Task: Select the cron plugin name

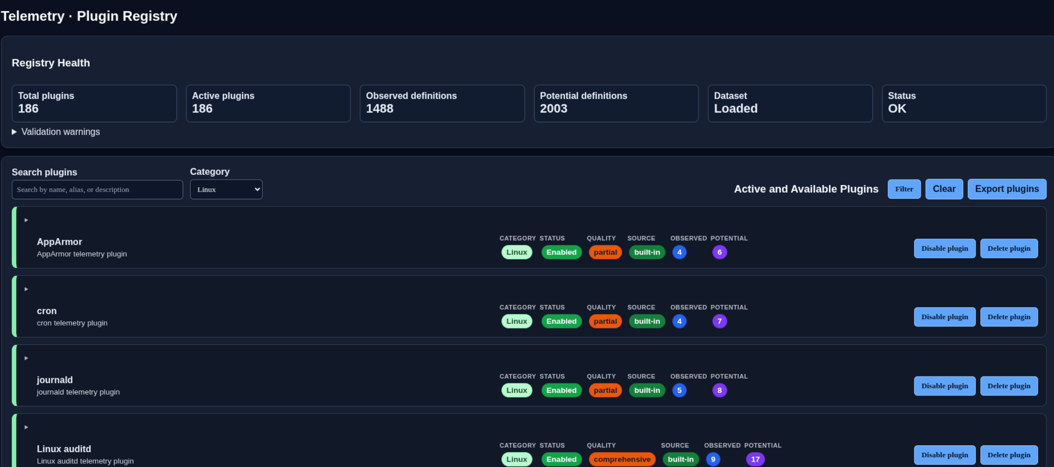Action: pos(47,311)
